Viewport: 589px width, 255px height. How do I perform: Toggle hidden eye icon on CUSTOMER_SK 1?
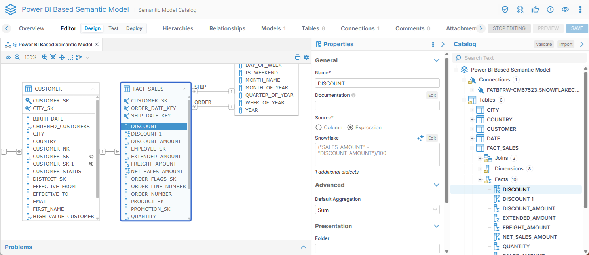[91, 164]
